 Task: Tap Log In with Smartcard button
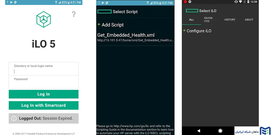point(44,105)
